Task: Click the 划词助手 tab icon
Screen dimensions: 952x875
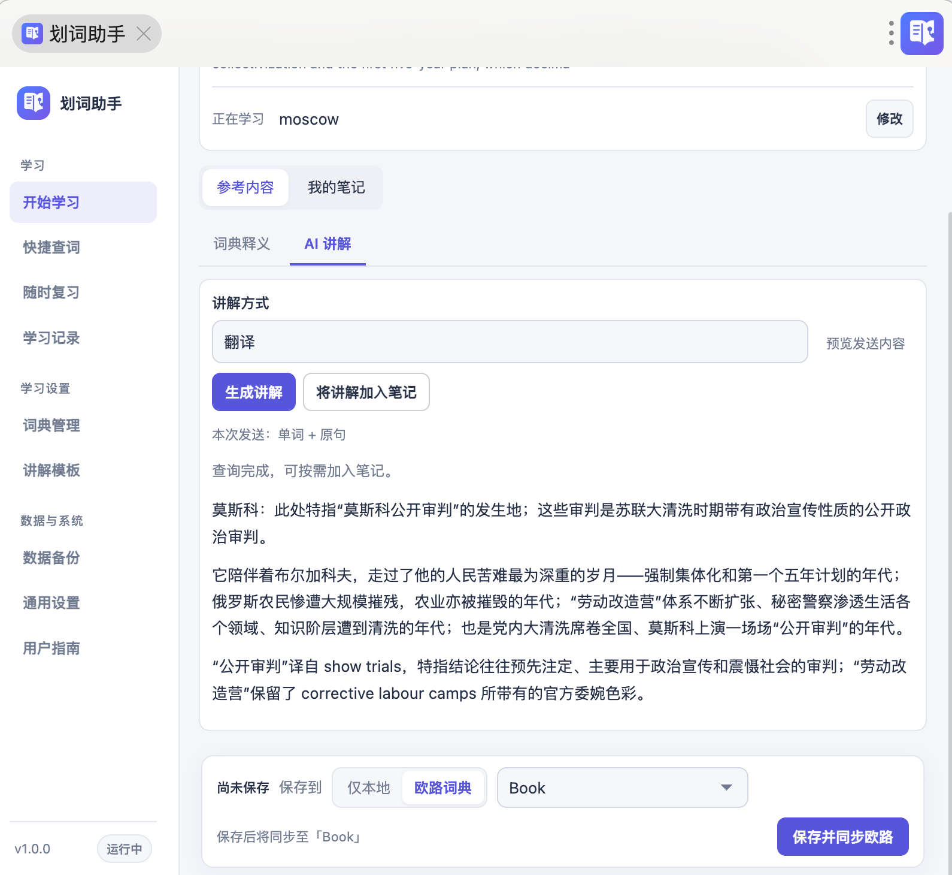Action: pos(32,34)
